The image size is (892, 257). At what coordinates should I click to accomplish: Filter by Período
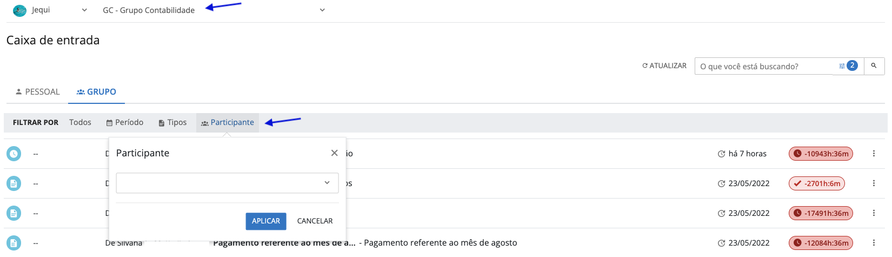(125, 123)
